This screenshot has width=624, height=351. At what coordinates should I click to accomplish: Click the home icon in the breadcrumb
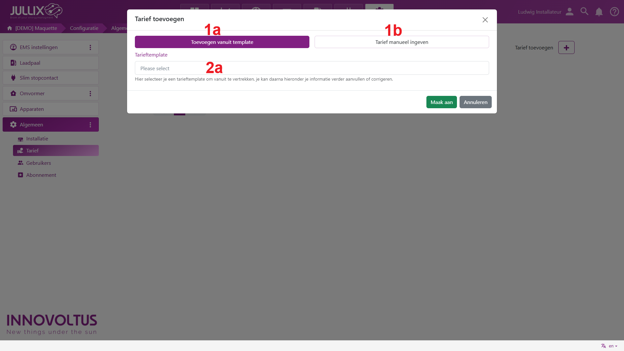click(x=10, y=28)
